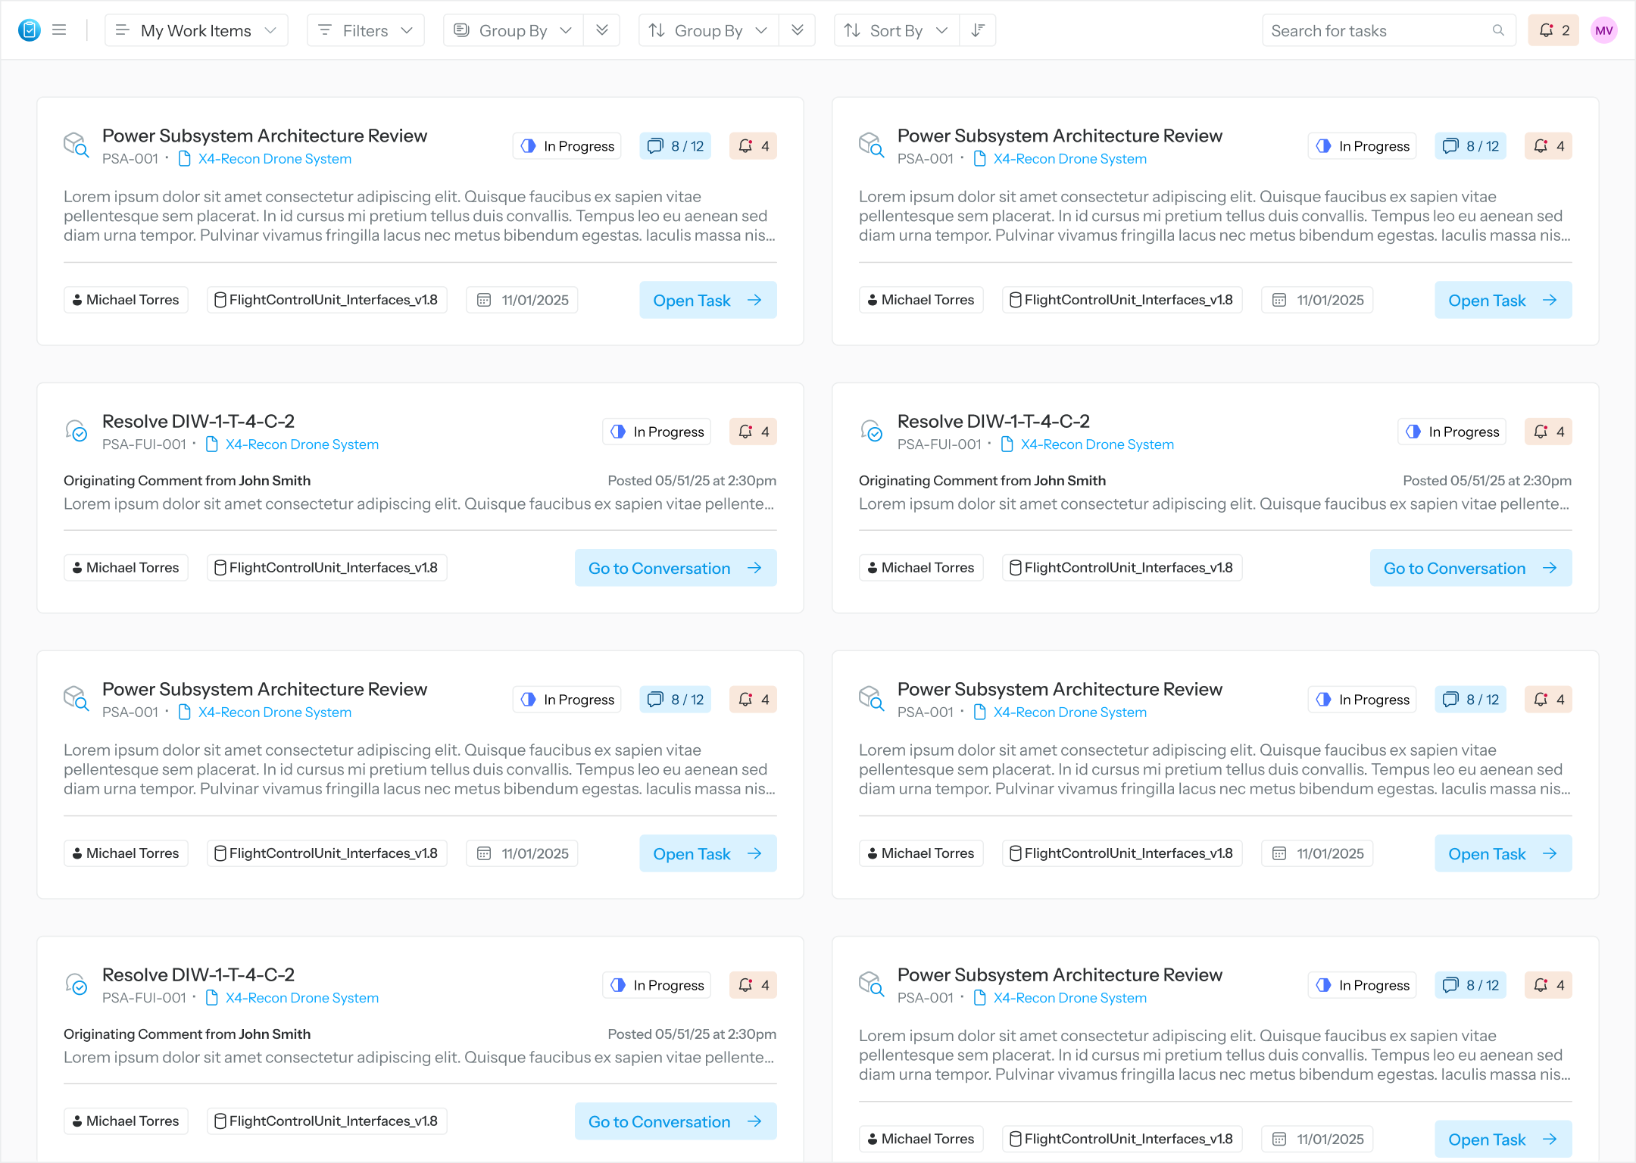Open the first Group By dropdown
Screen dimensions: 1636x1163
512,30
